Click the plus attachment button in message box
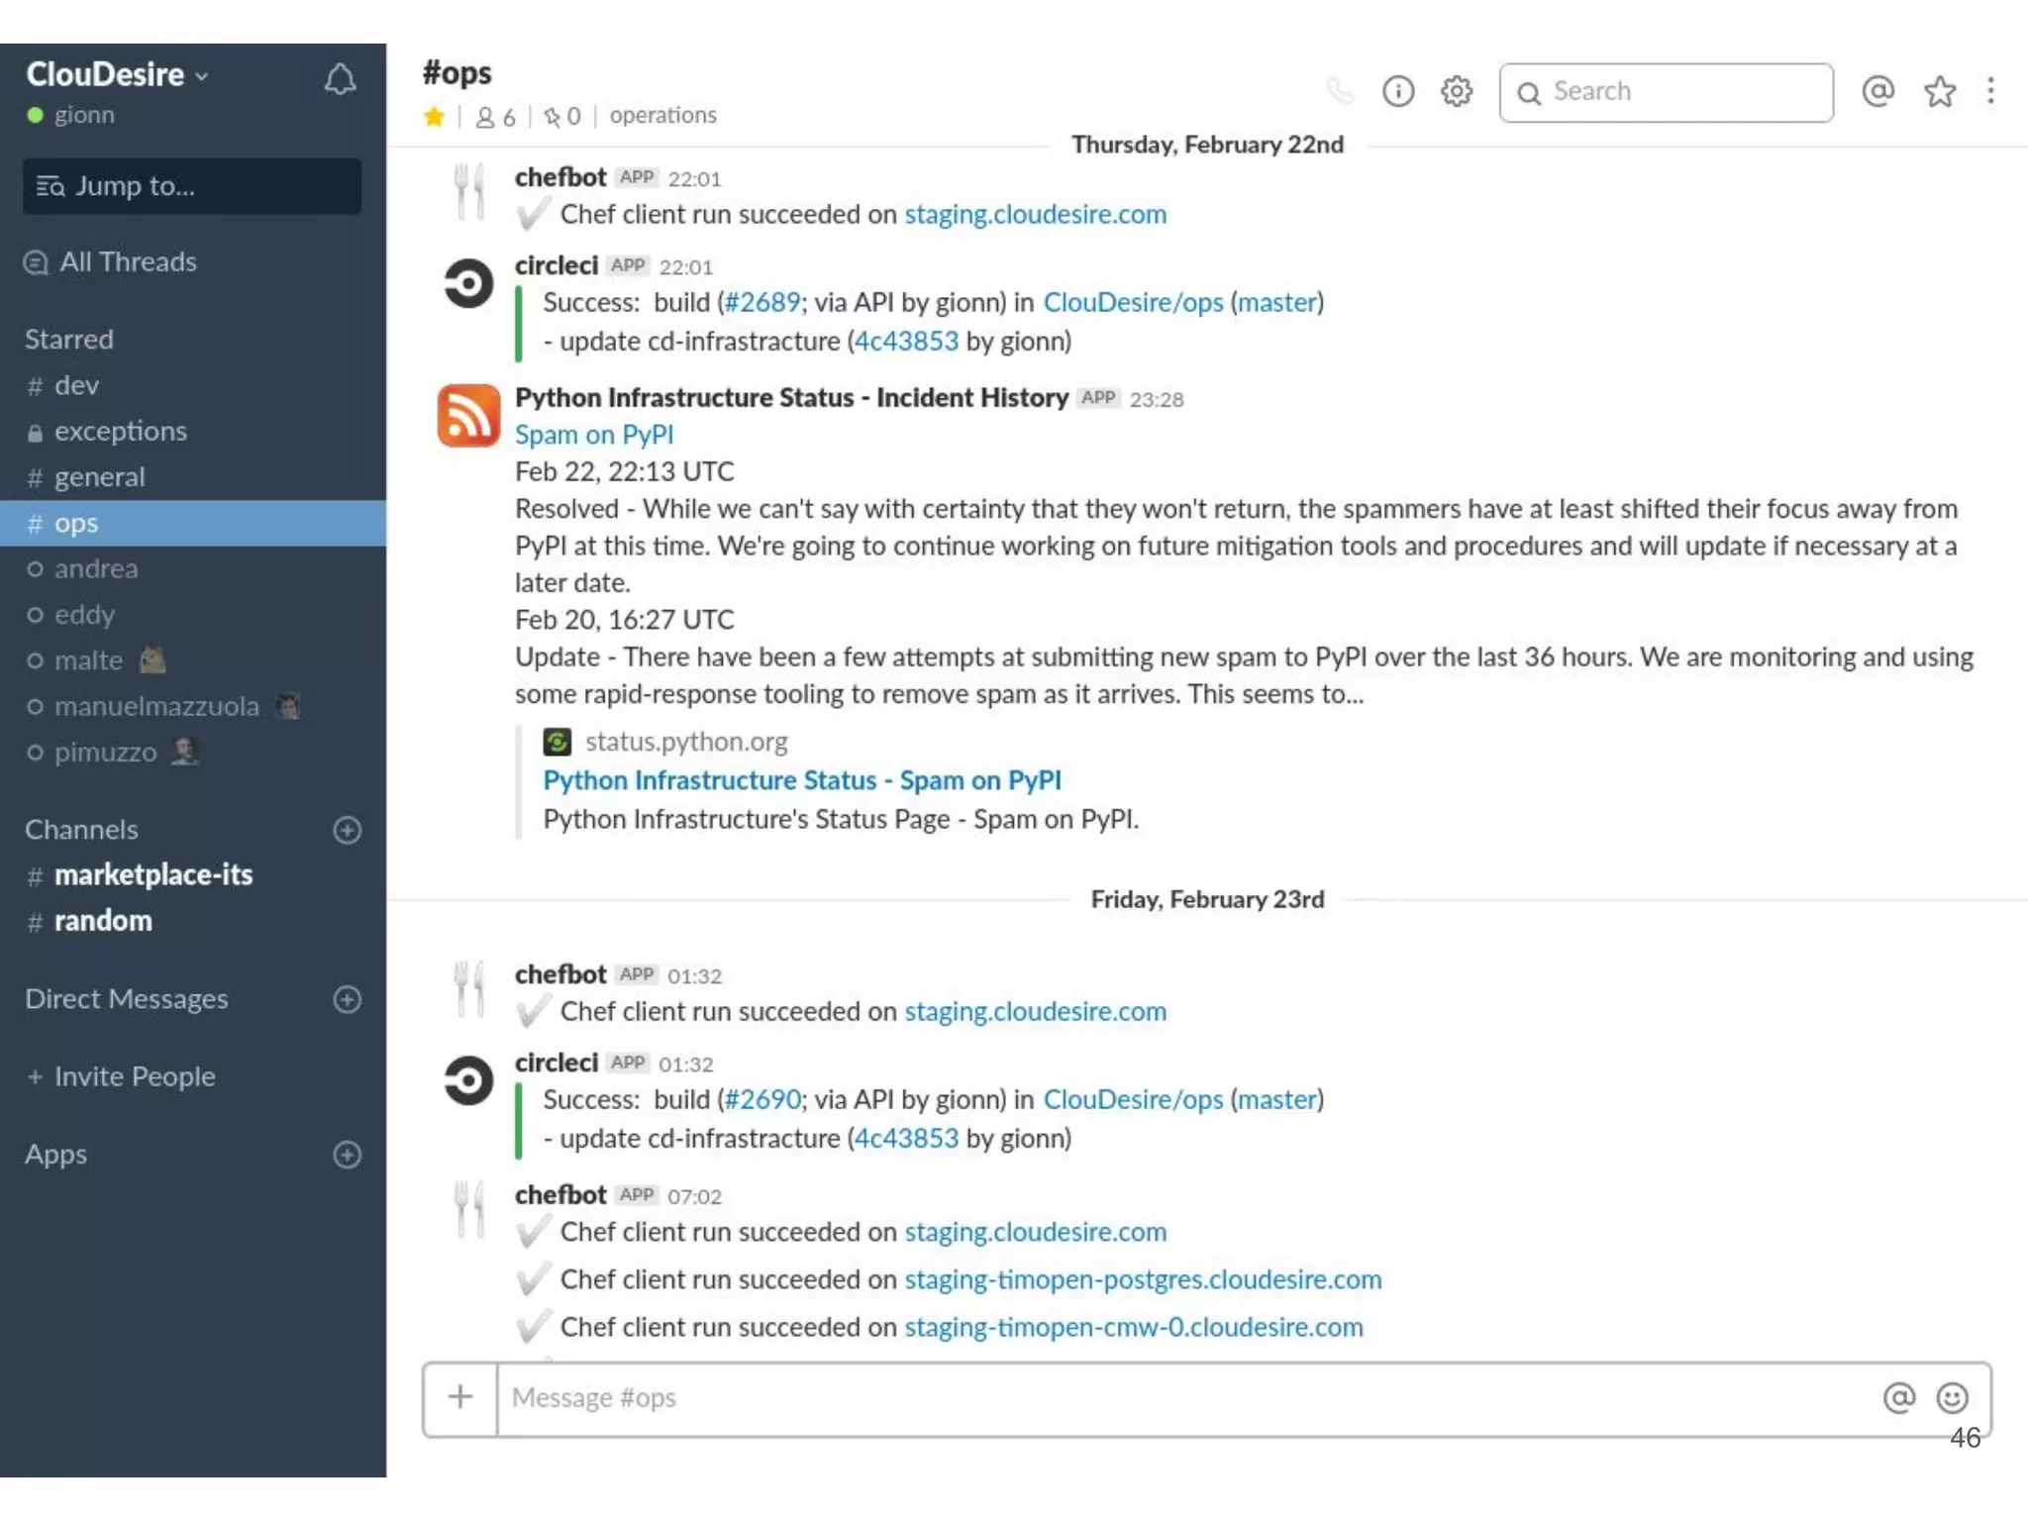 pyautogui.click(x=460, y=1397)
